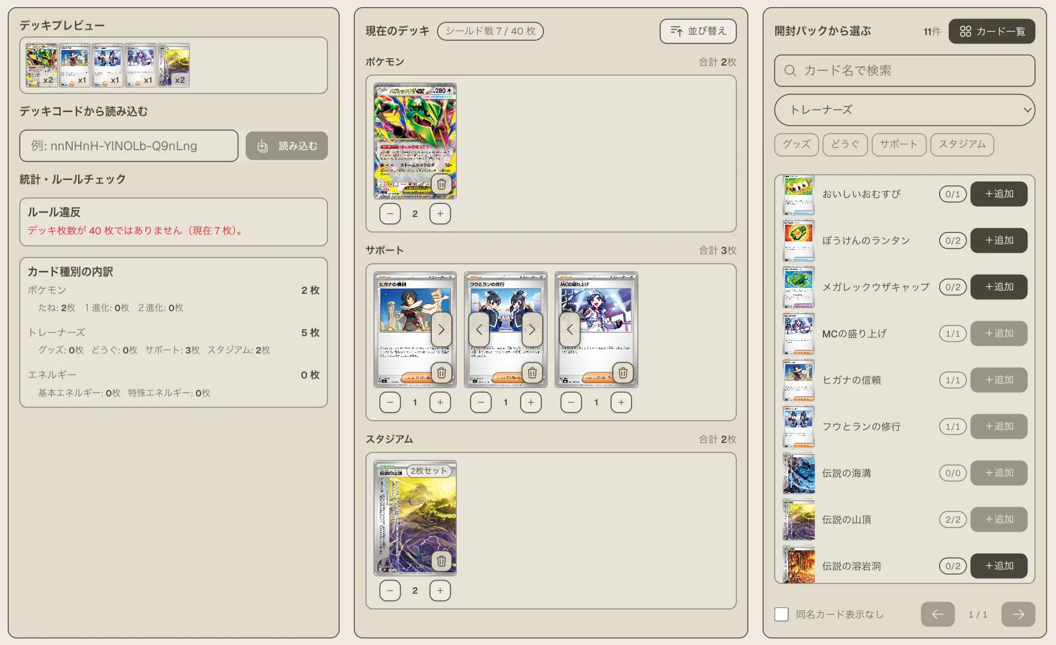This screenshot has height=645, width=1056.
Task: Decrease ヒガナの信頼 card count
Action: [390, 402]
